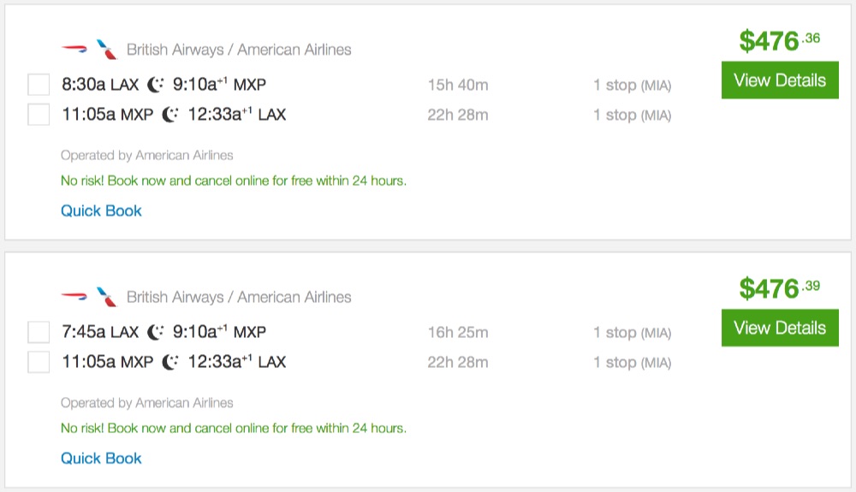Click moon icon on return flight of $476.36 result
Screen dimensions: 856x492
[x=171, y=115]
